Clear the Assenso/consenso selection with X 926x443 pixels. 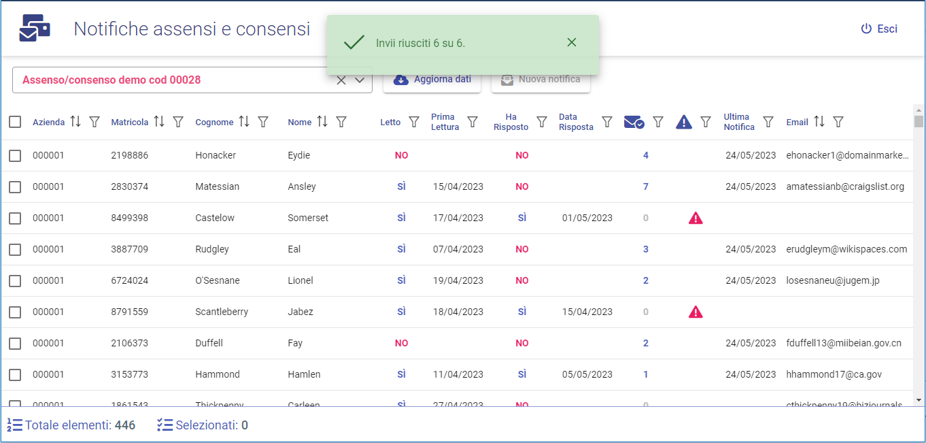(x=341, y=80)
